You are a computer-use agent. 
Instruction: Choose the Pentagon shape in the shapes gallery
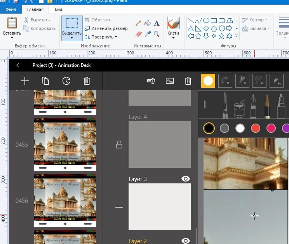[214, 28]
